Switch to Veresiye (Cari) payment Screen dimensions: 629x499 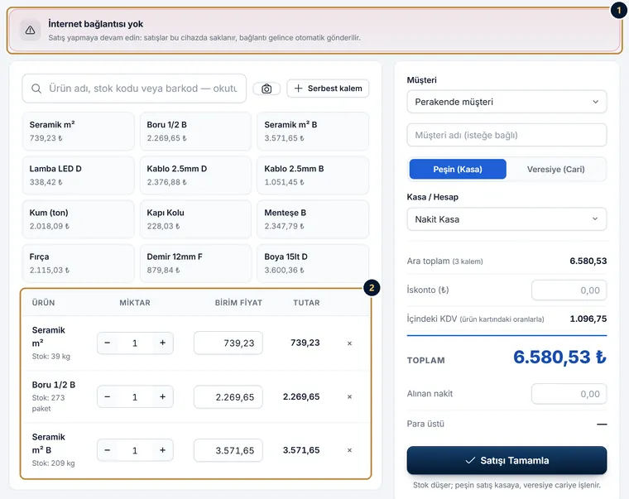(555, 170)
